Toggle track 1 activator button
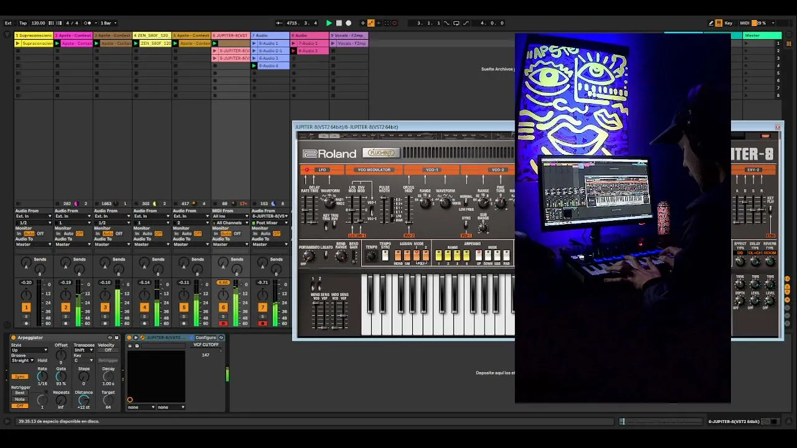797x448 pixels. click(26, 307)
